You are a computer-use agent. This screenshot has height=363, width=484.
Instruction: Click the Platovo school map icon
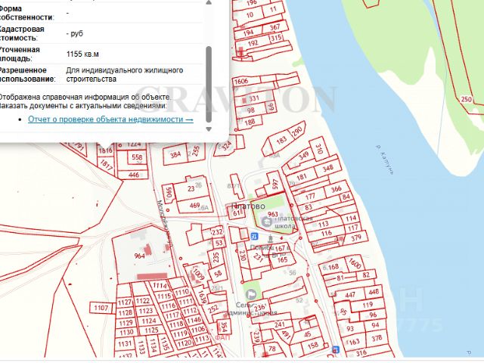(266, 222)
